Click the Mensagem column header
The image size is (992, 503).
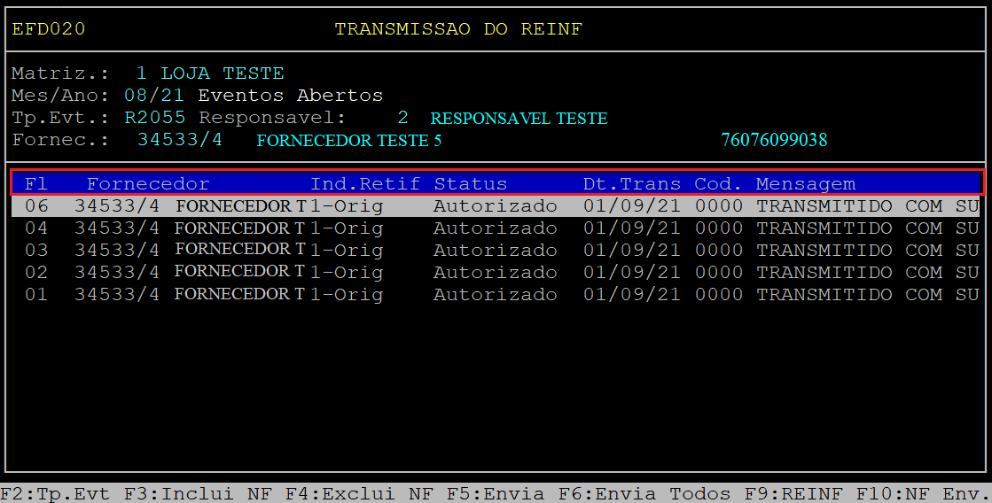805,184
